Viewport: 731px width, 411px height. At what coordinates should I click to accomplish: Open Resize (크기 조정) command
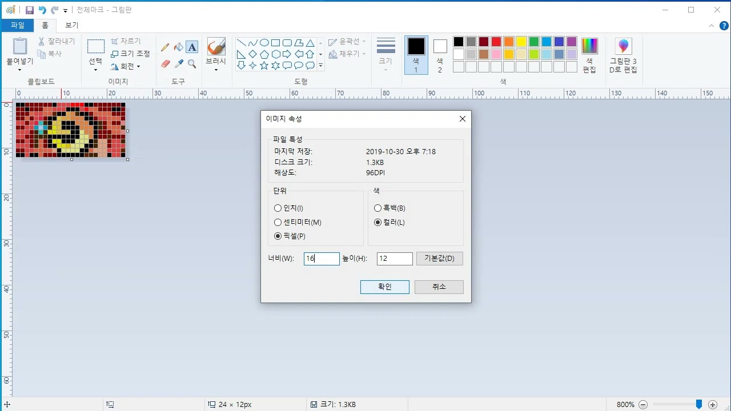click(130, 54)
